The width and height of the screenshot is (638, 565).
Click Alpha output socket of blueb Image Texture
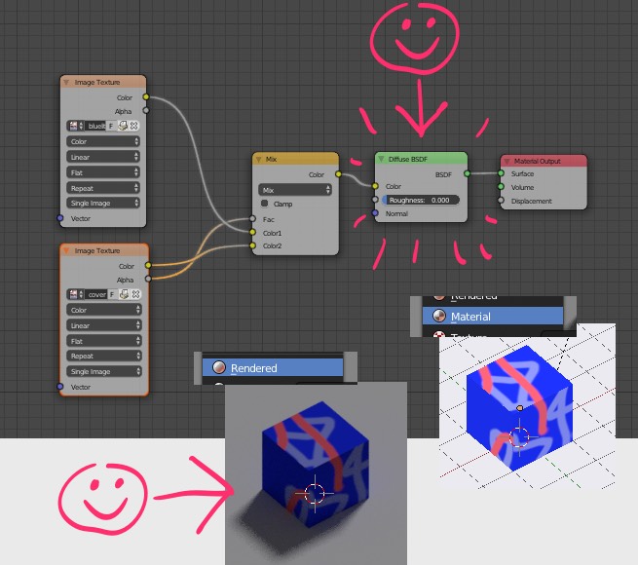tap(146, 110)
